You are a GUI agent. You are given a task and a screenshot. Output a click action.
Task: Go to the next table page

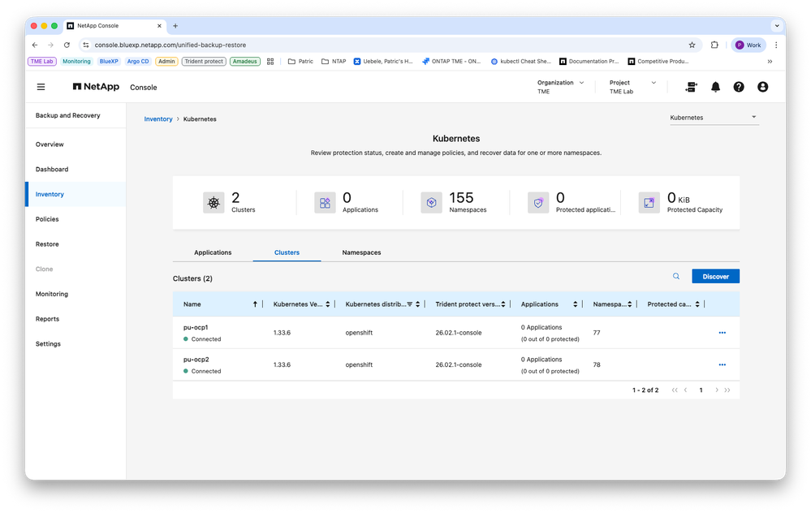tap(716, 390)
